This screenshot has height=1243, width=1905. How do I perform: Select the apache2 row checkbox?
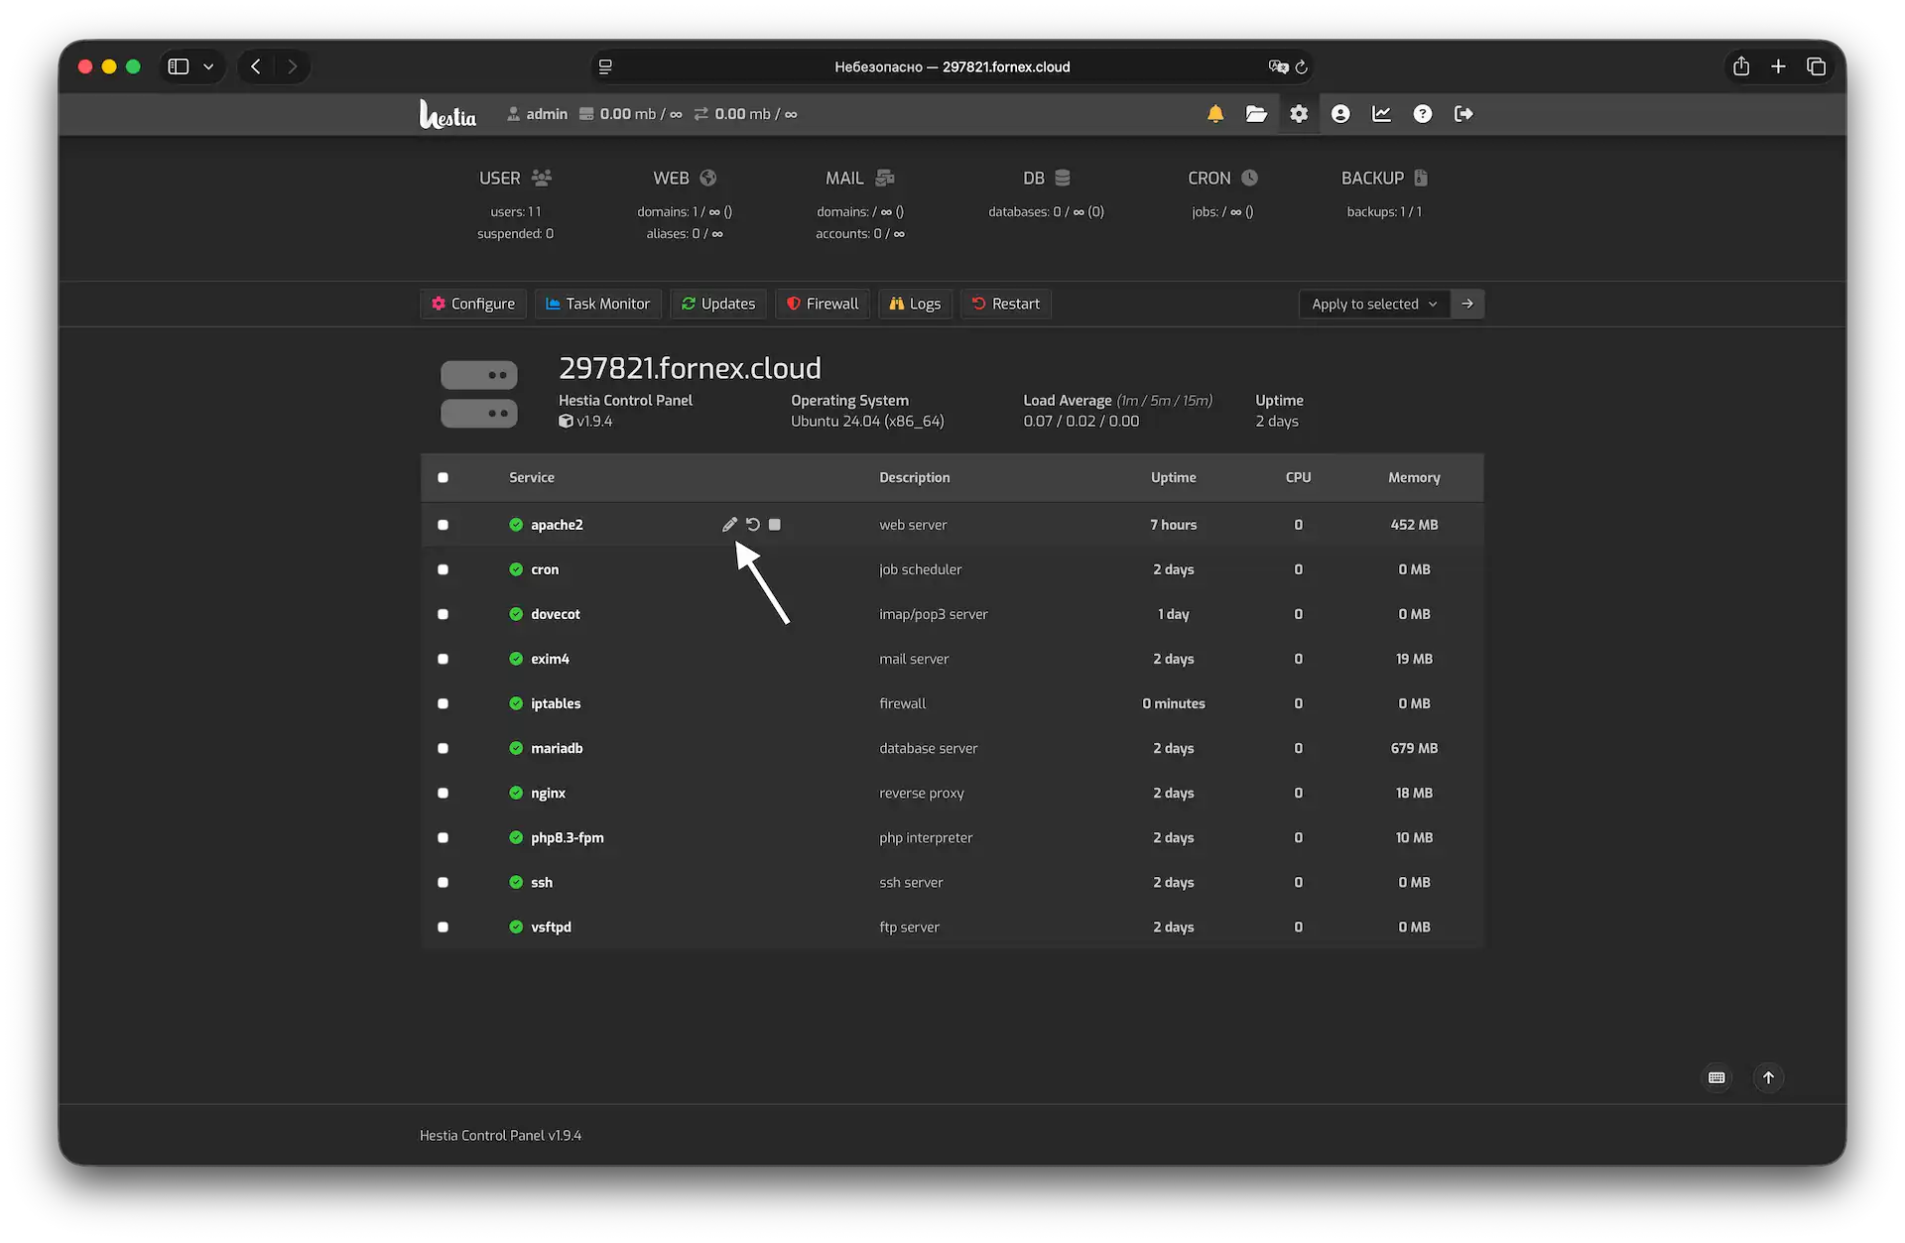[443, 525]
